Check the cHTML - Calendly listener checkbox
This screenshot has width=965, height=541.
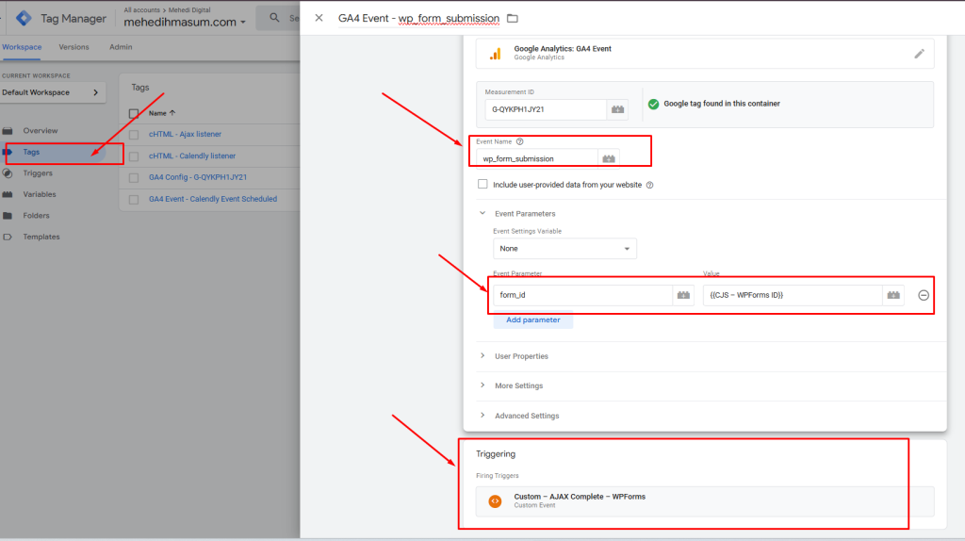pyautogui.click(x=134, y=156)
